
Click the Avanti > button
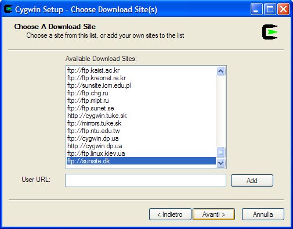(214, 214)
